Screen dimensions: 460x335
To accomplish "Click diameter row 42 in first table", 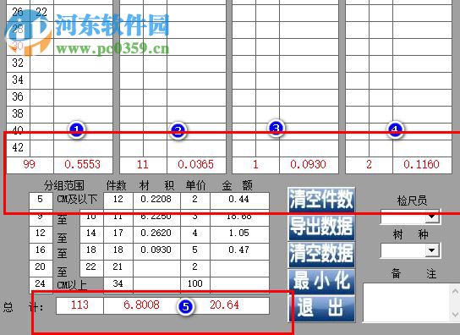I will click(18, 148).
